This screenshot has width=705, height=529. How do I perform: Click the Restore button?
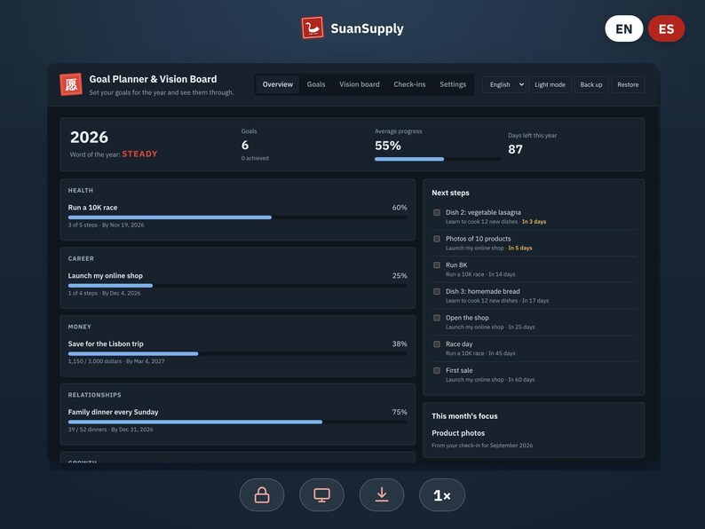[x=628, y=84]
